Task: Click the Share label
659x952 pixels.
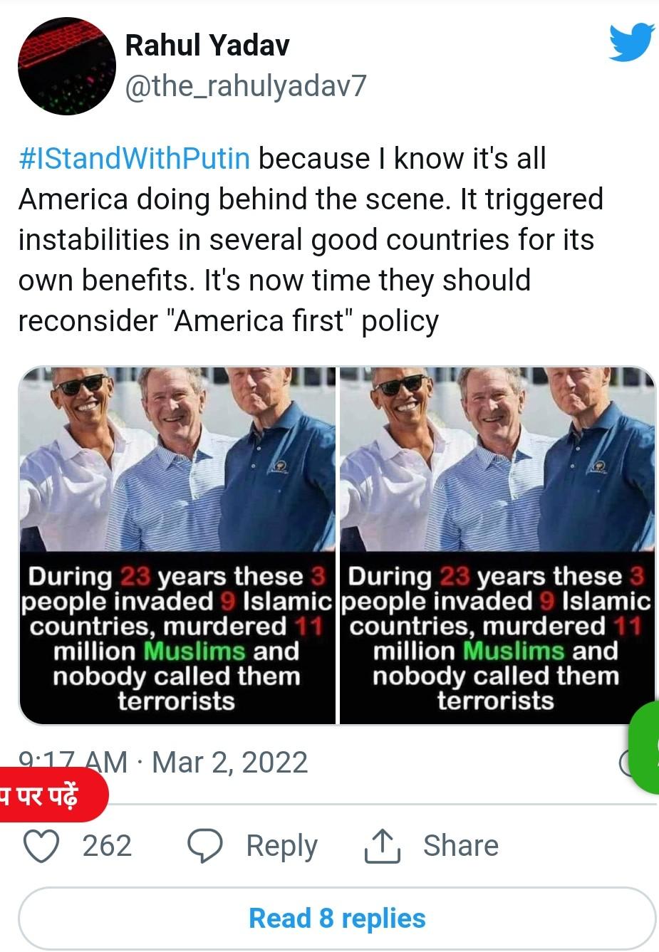Action: (x=460, y=846)
